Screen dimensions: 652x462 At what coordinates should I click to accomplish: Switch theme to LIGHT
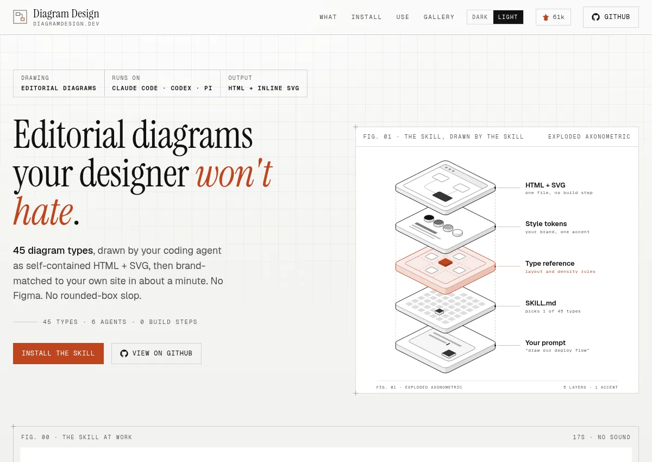(508, 17)
